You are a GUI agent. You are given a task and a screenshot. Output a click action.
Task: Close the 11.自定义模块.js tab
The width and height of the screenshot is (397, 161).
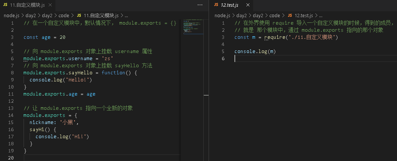coord(50,5)
